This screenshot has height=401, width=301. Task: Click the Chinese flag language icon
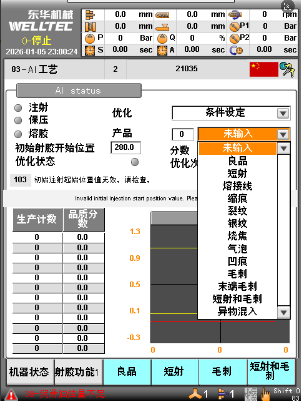pos(264,69)
